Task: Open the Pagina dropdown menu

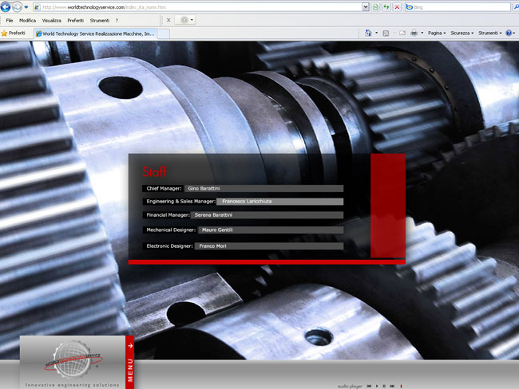Action: click(437, 33)
